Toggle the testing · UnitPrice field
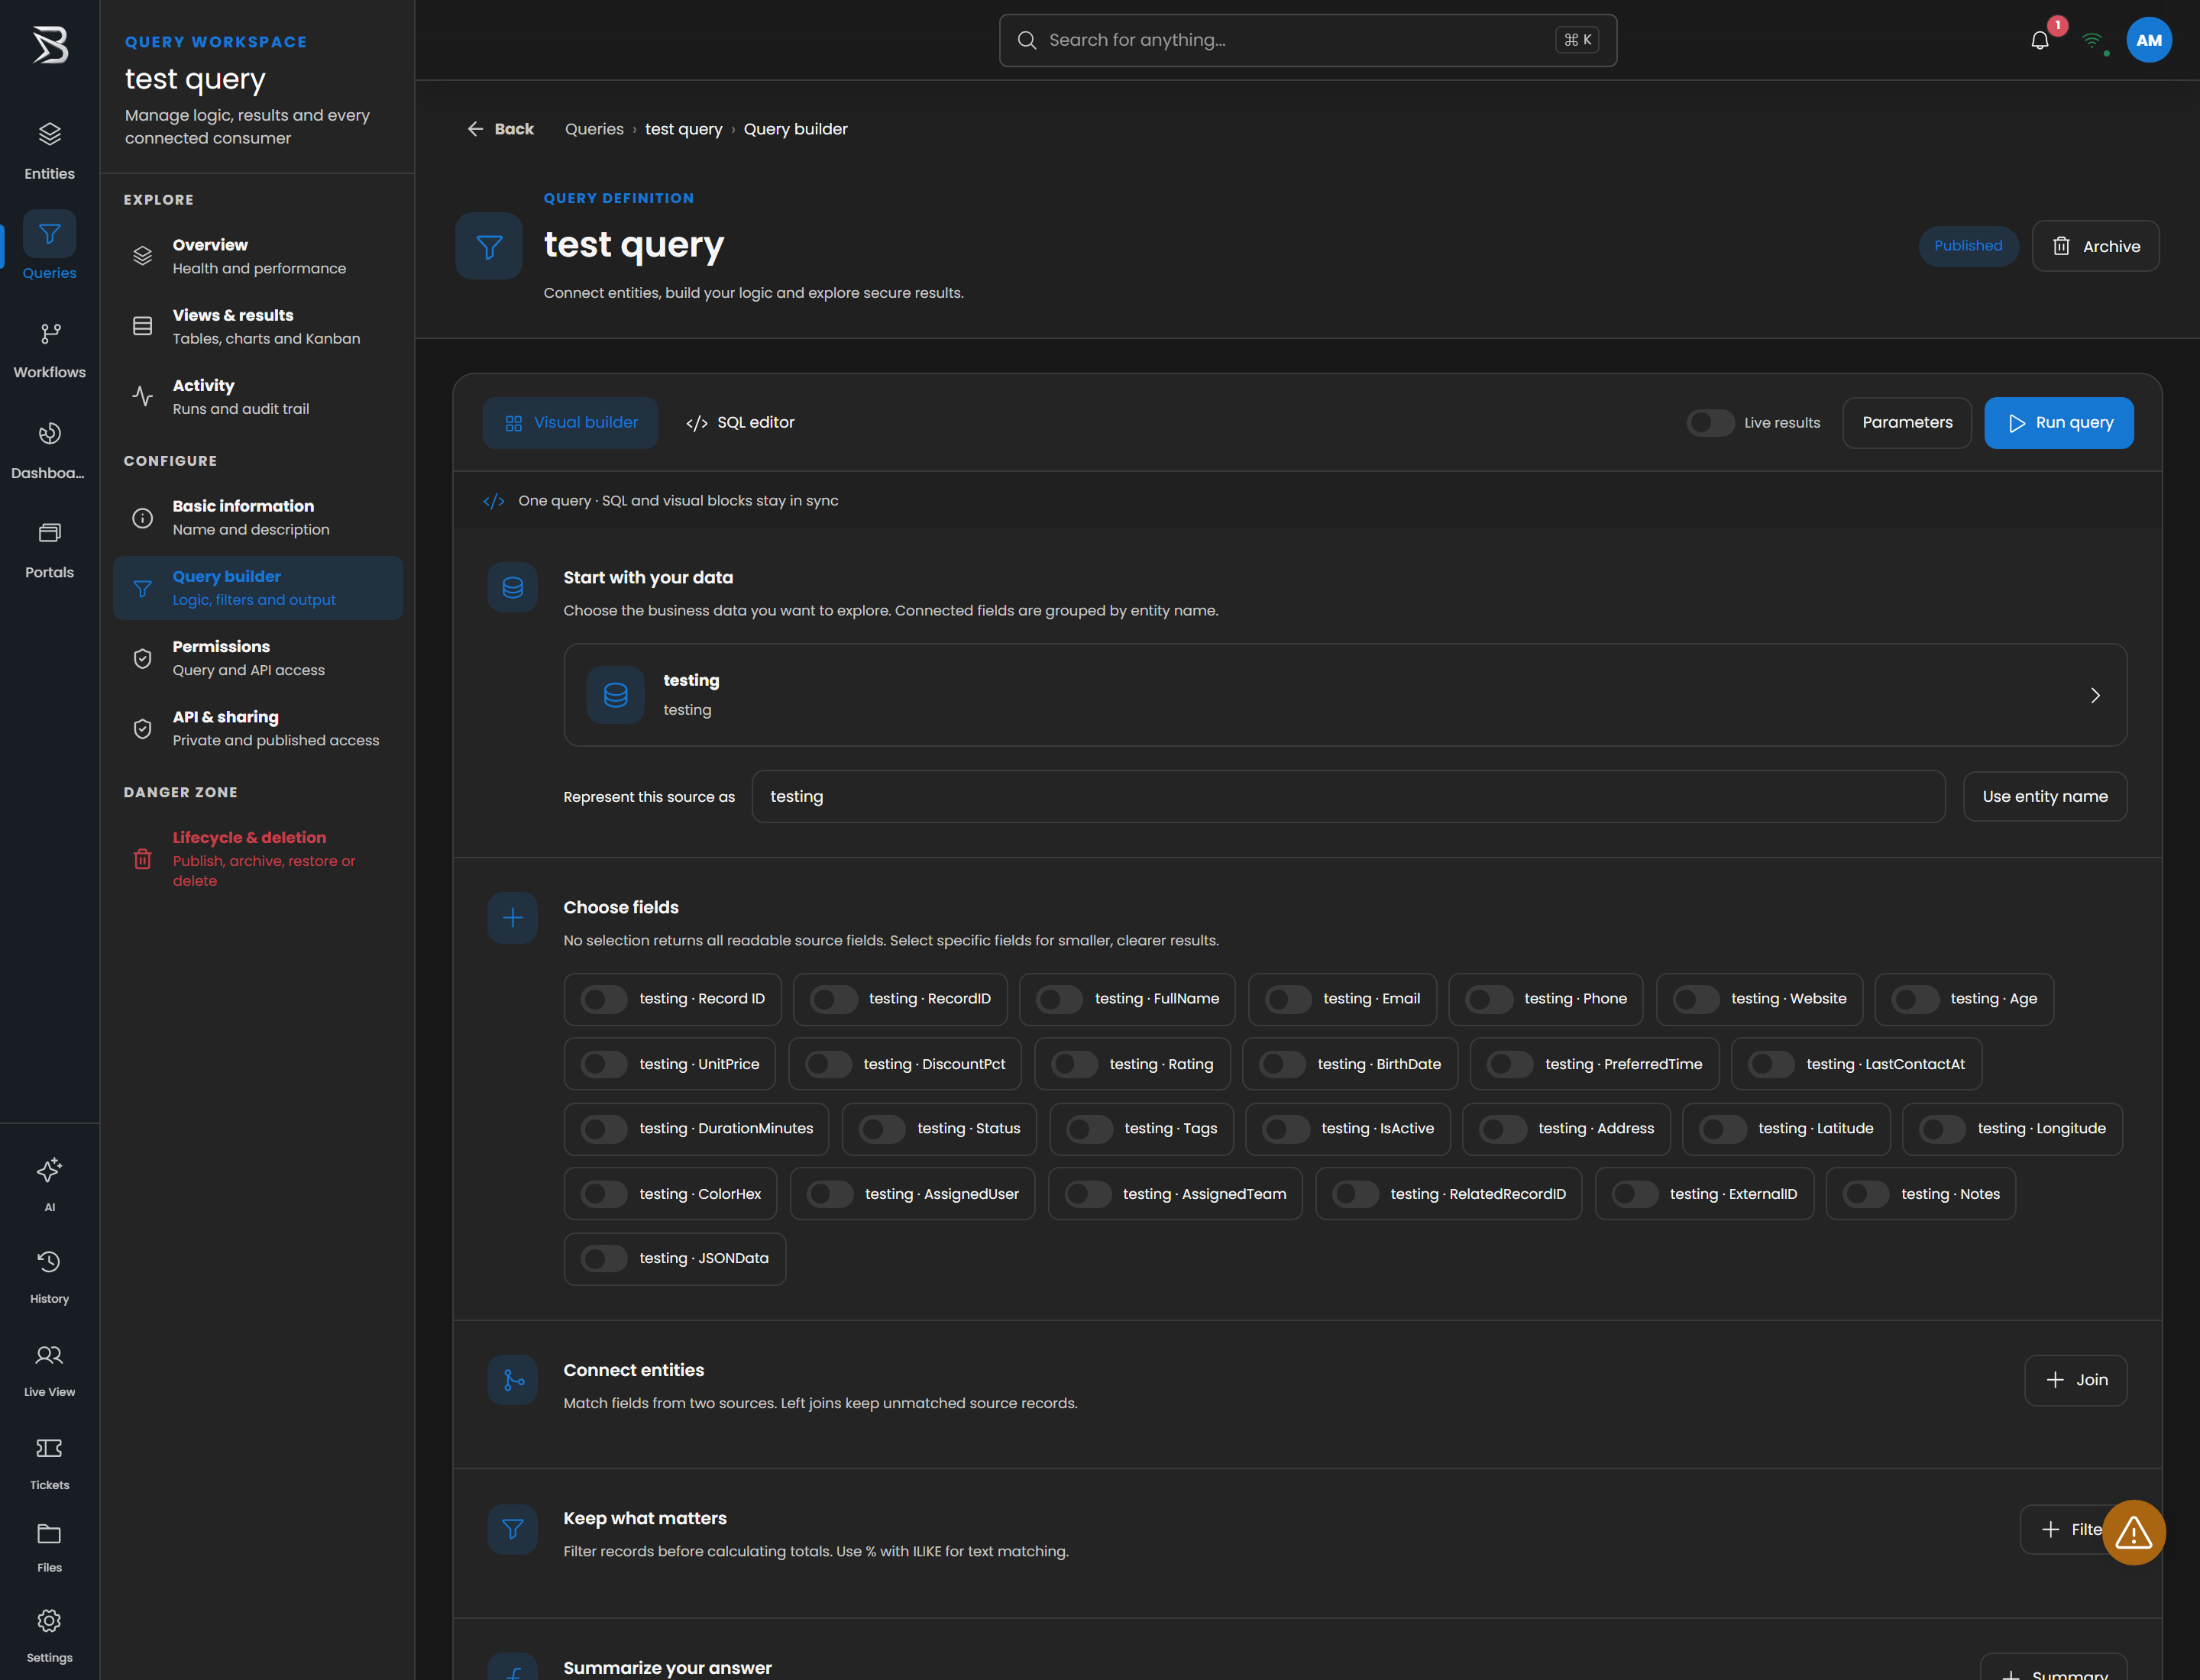The height and width of the screenshot is (1680, 2200). pos(603,1063)
